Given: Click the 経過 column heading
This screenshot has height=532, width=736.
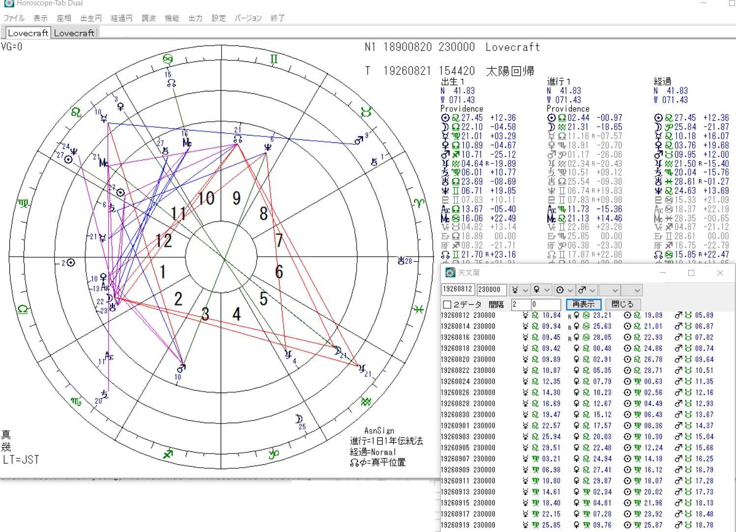Looking at the screenshot, I should click(x=662, y=81).
